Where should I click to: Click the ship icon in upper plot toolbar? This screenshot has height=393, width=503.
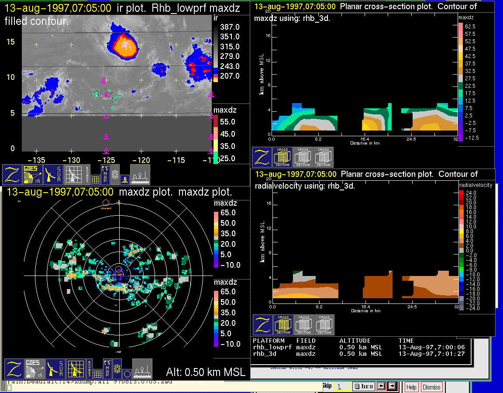point(140,174)
